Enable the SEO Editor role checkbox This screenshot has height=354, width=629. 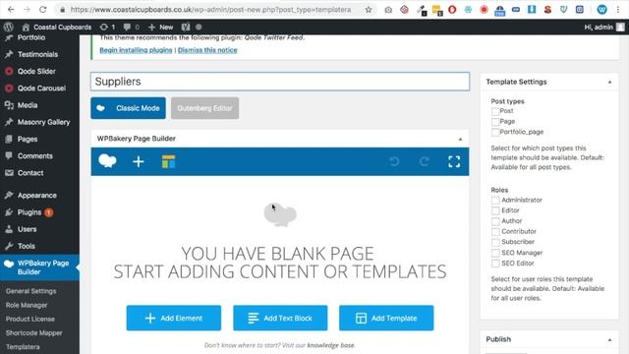pyautogui.click(x=495, y=264)
